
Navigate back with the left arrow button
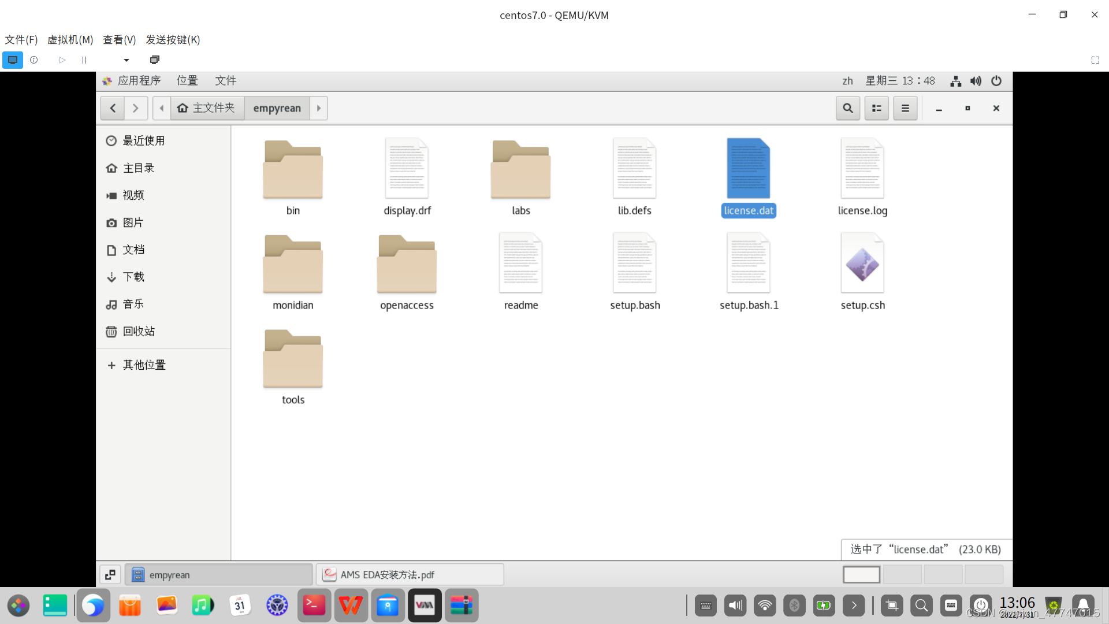click(113, 108)
